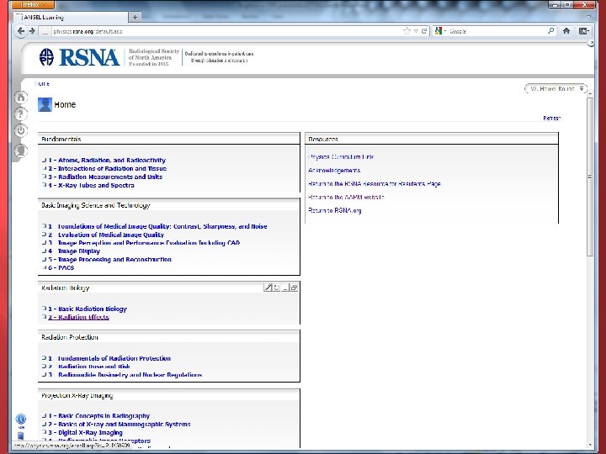Click the small blue icon below the globe

tap(21, 436)
